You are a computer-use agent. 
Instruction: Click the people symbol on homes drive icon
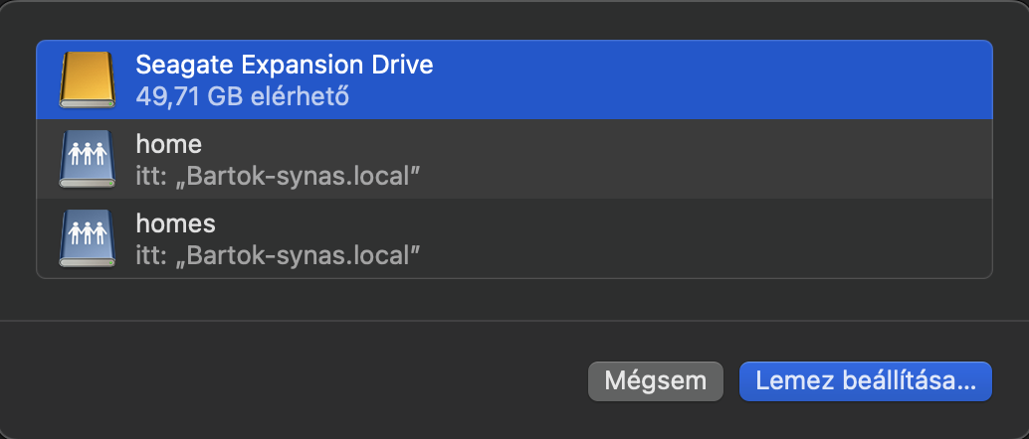click(88, 233)
